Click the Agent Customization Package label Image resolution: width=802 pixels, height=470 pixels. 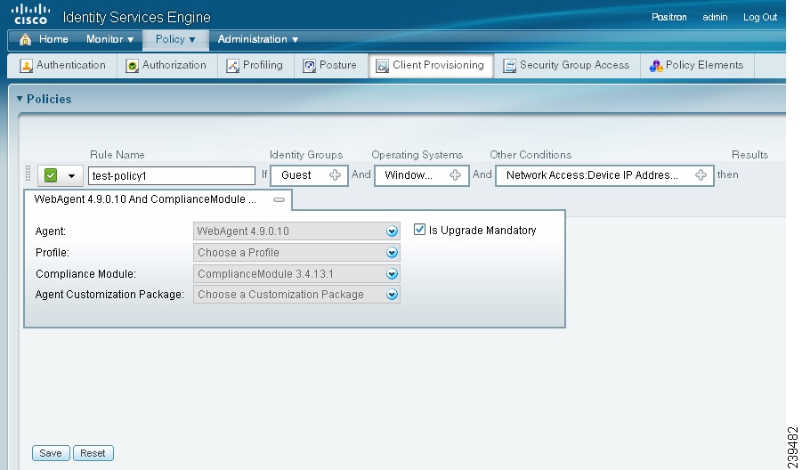click(109, 295)
